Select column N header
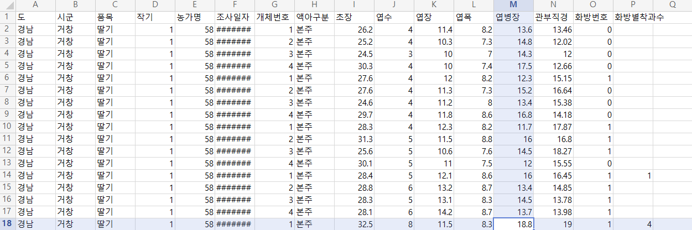The width and height of the screenshot is (692, 230). click(x=553, y=5)
